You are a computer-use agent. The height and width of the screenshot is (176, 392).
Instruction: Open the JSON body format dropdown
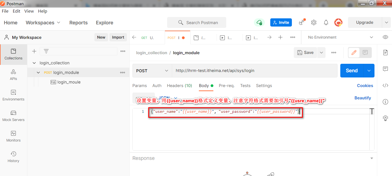(x=168, y=98)
